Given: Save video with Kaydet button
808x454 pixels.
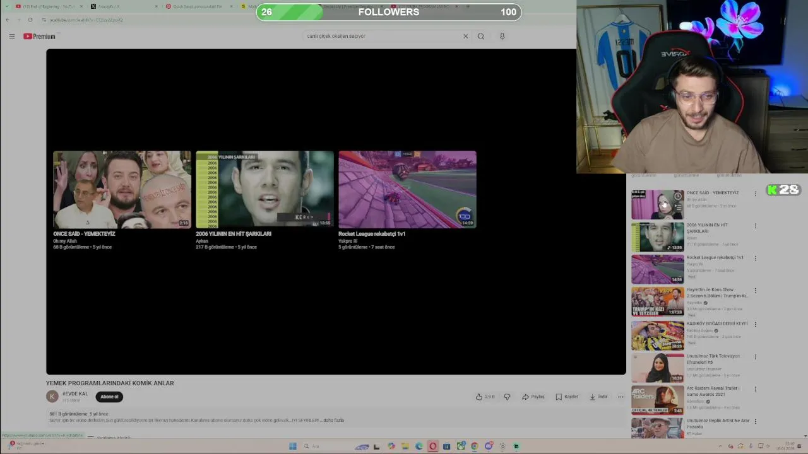Looking at the screenshot, I should click(x=567, y=397).
